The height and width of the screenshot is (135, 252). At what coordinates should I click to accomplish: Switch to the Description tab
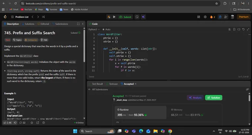(11, 24)
